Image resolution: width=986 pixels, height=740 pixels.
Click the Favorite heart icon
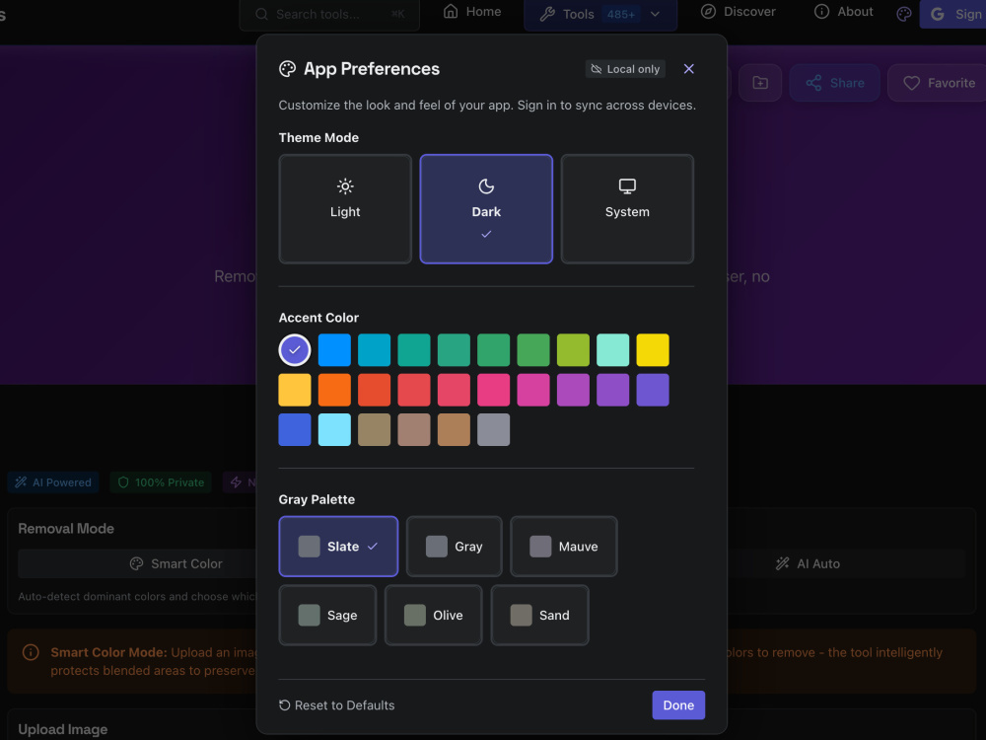click(912, 83)
